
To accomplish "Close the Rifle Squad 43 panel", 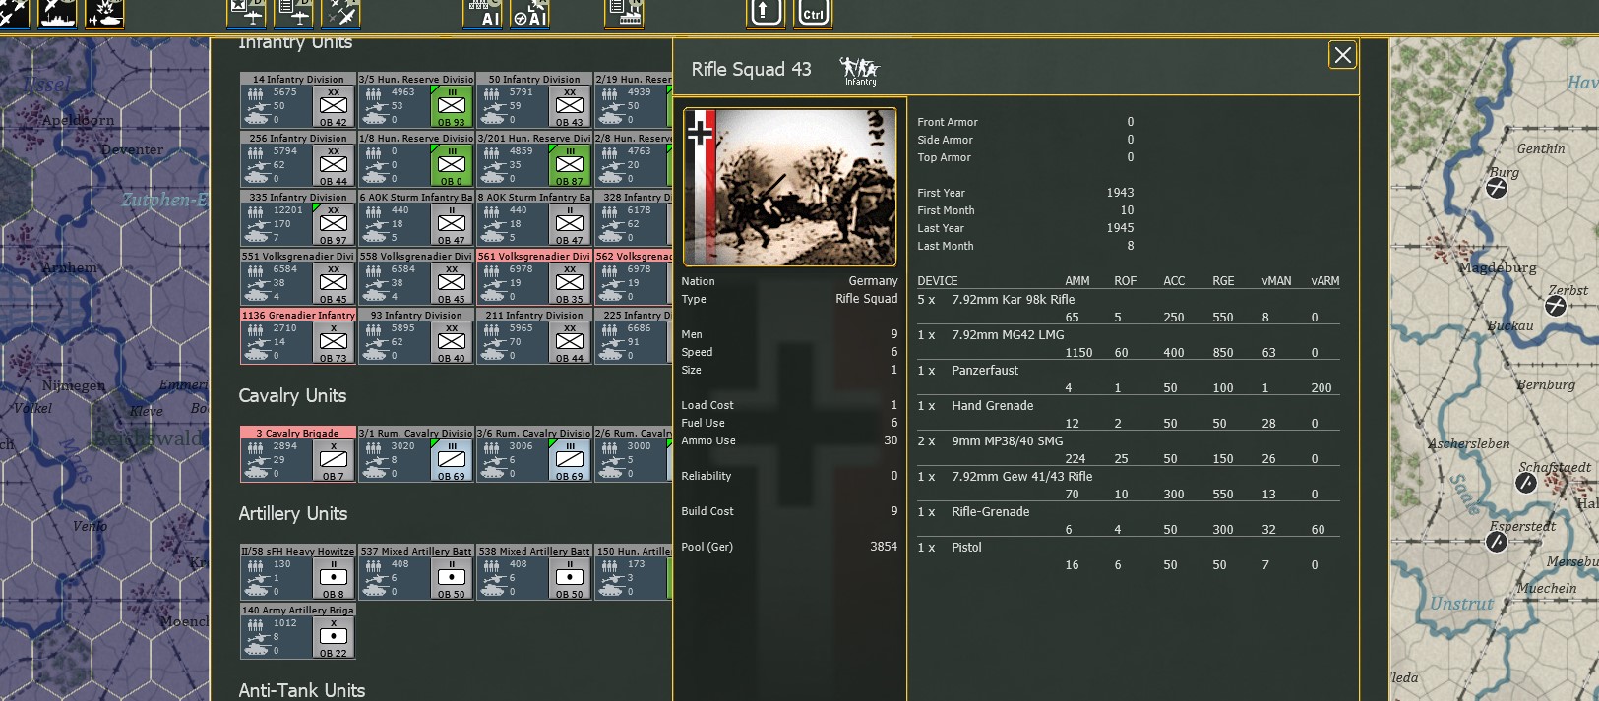I will click(x=1342, y=55).
